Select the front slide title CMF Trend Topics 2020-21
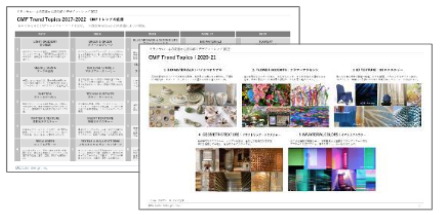The height and width of the screenshot is (215, 441). pyautogui.click(x=182, y=57)
